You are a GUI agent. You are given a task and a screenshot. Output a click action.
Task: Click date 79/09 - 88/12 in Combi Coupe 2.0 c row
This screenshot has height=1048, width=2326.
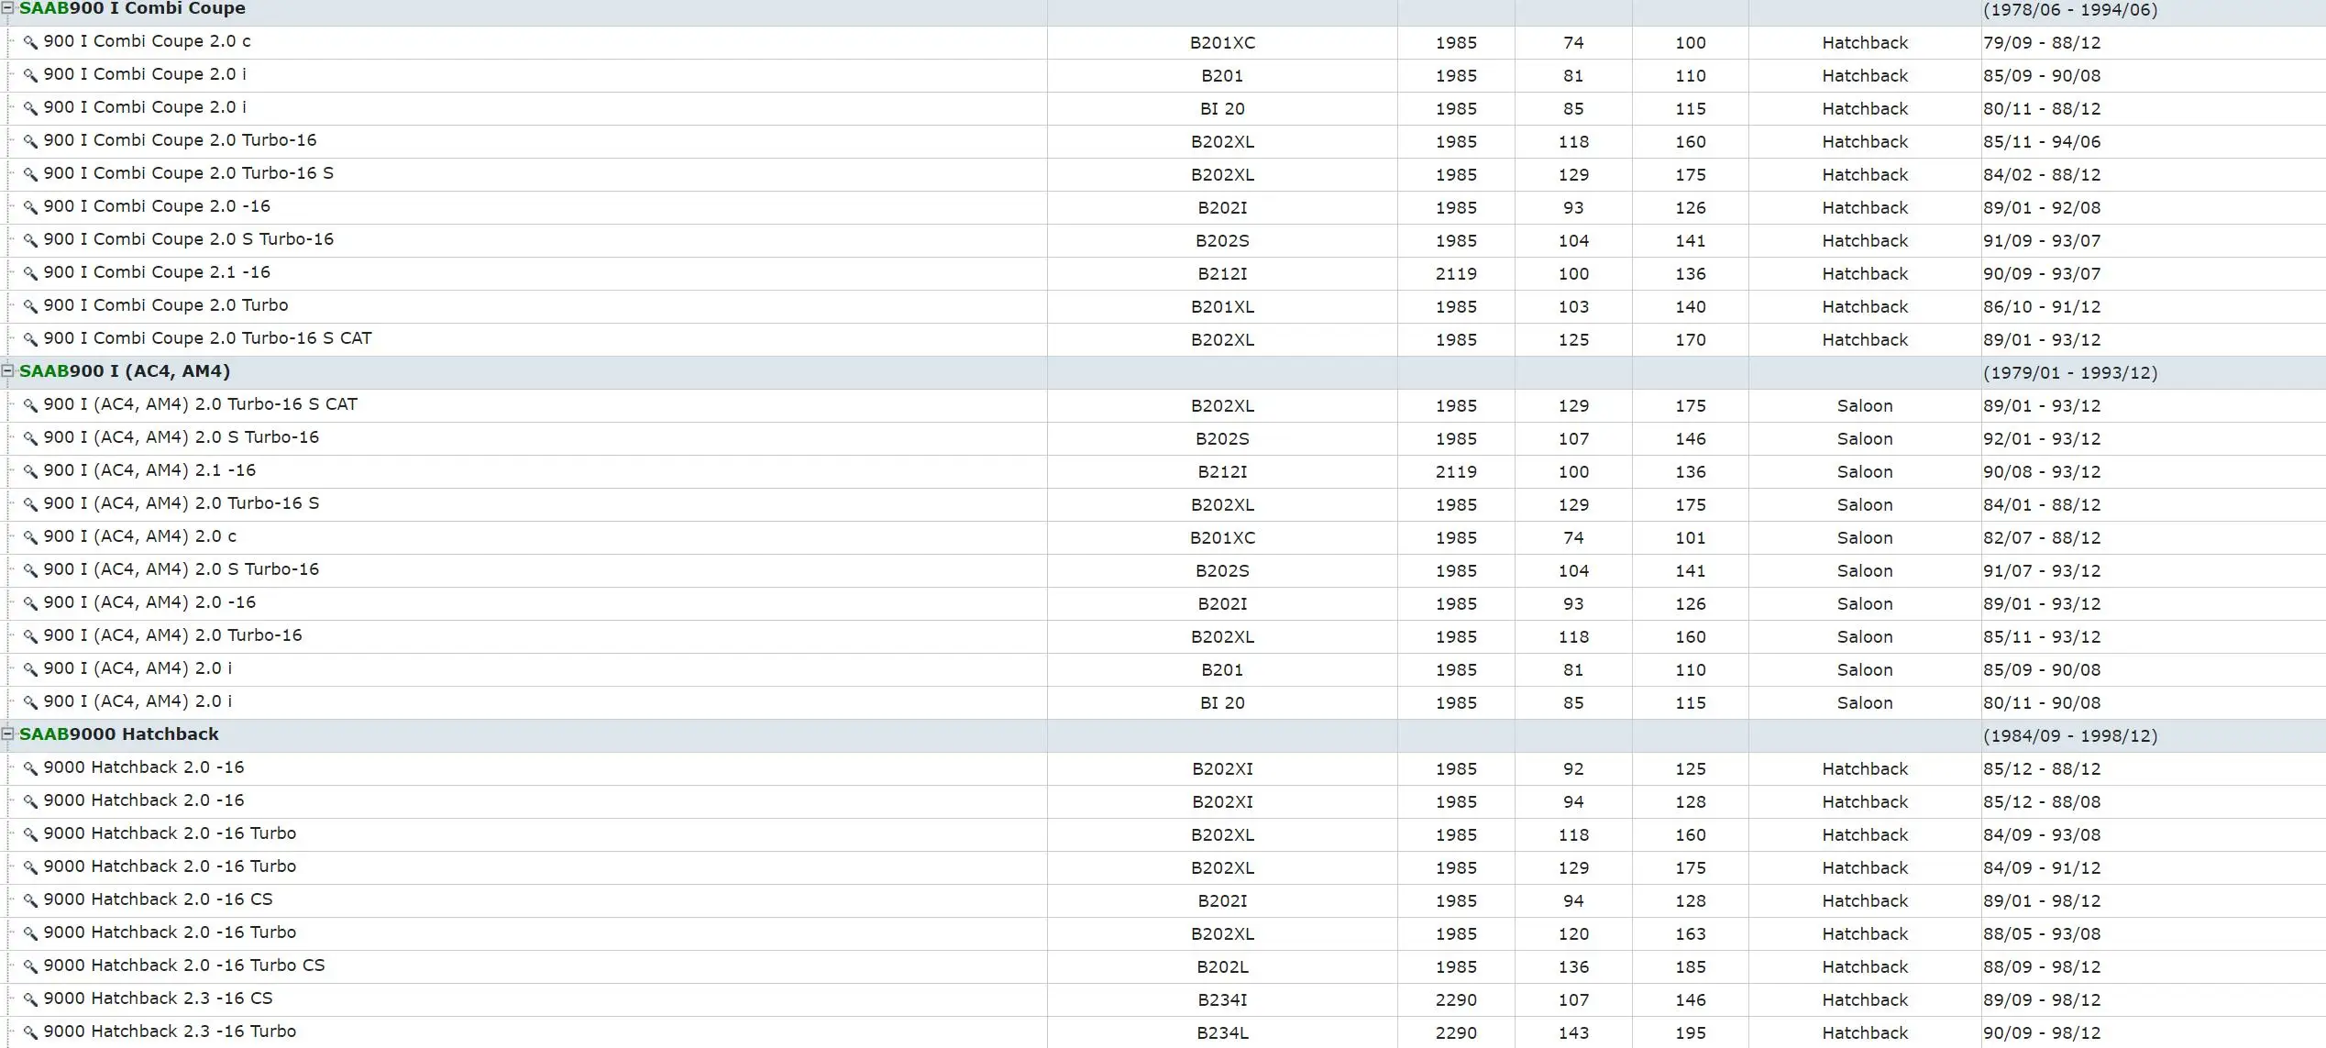(x=2042, y=43)
